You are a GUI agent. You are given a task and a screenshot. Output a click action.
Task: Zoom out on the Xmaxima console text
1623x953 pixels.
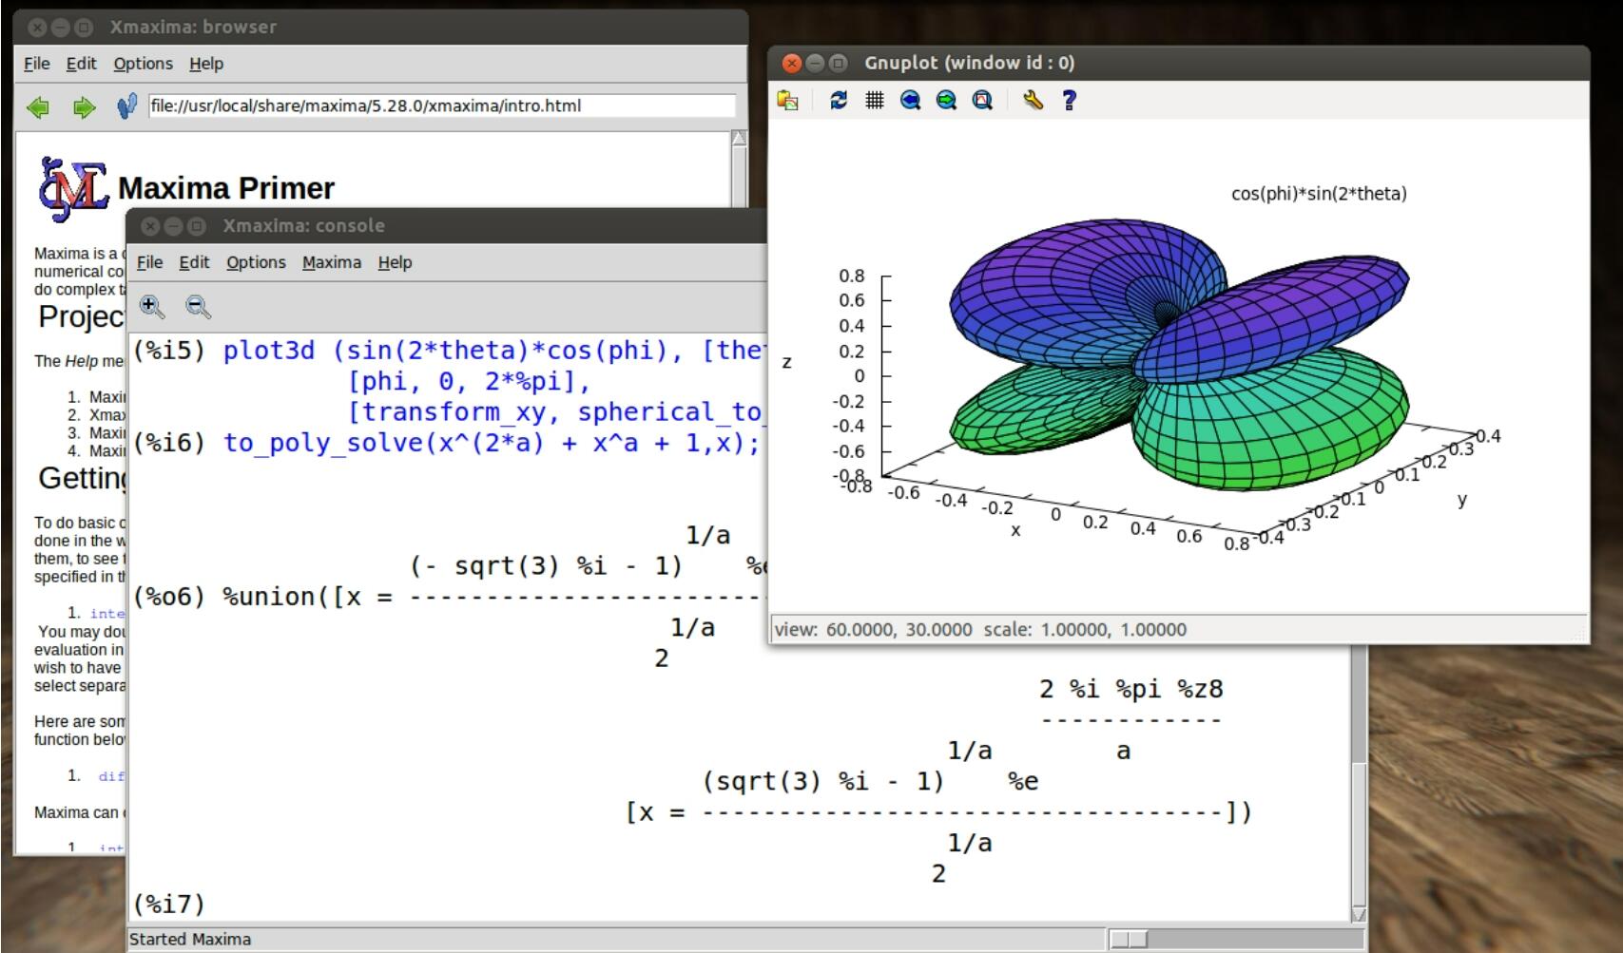click(x=198, y=306)
